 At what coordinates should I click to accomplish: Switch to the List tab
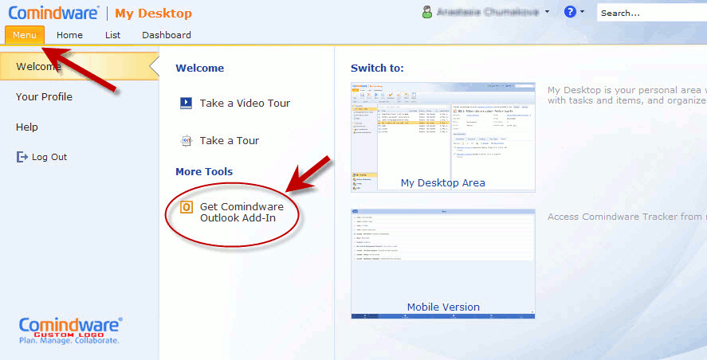coord(112,35)
